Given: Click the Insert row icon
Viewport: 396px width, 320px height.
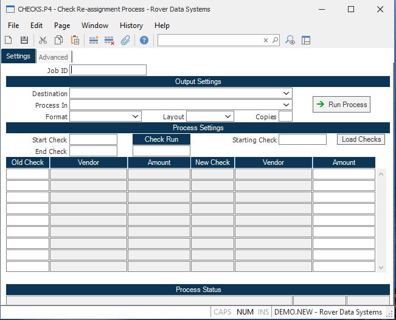Looking at the screenshot, I should click(x=94, y=40).
